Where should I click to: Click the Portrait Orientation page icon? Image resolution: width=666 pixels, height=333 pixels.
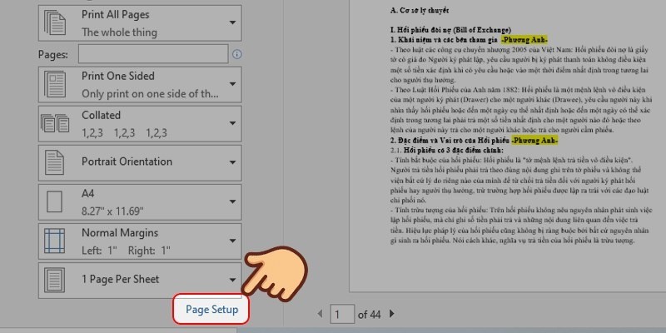(54, 162)
